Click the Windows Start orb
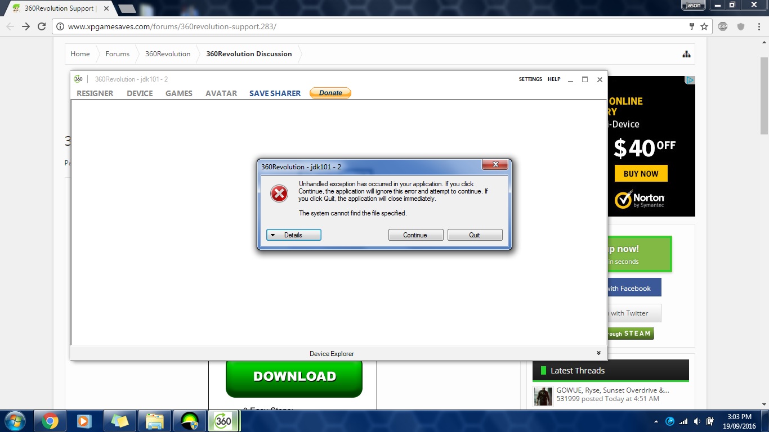Viewport: 769px width, 432px height. pyautogui.click(x=15, y=421)
